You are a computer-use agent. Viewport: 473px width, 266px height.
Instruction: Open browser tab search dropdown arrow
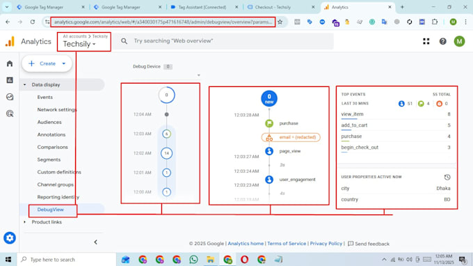pos(7,7)
